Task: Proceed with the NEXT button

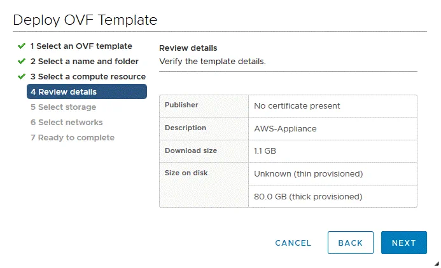Action: coord(403,243)
